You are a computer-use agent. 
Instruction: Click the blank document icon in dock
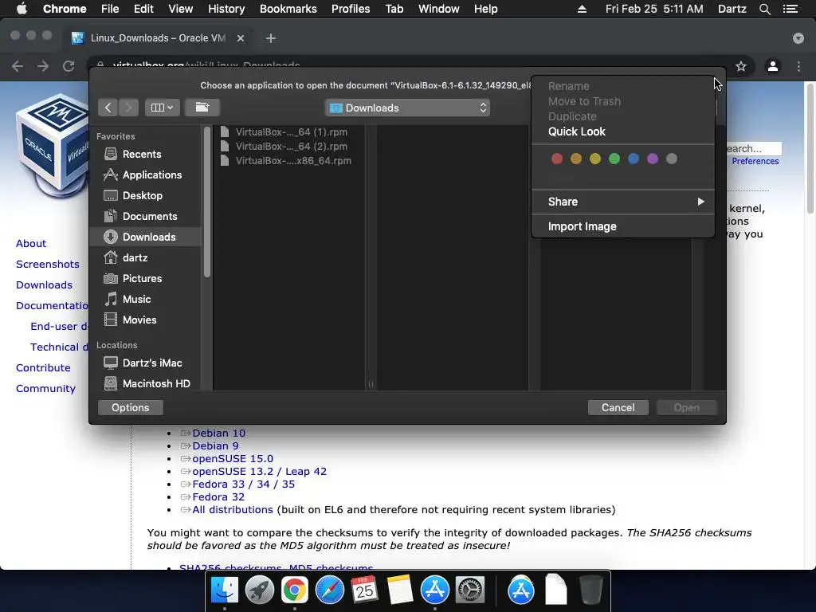pos(555,590)
